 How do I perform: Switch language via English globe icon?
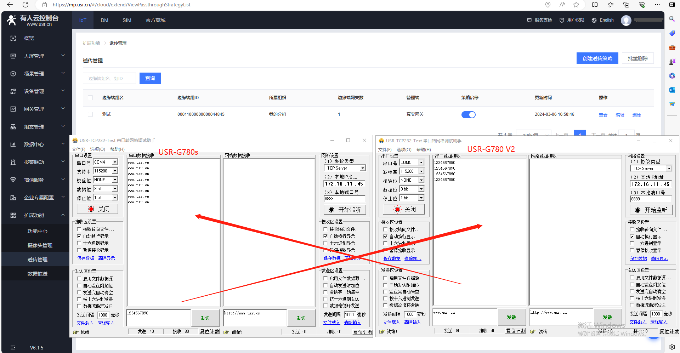tap(594, 20)
